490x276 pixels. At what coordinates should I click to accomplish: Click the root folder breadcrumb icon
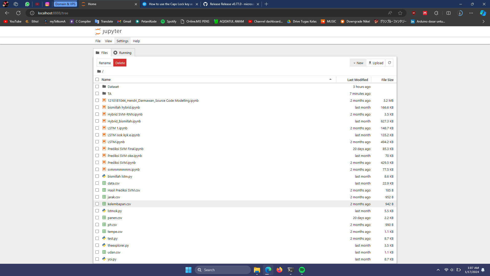tap(99, 71)
